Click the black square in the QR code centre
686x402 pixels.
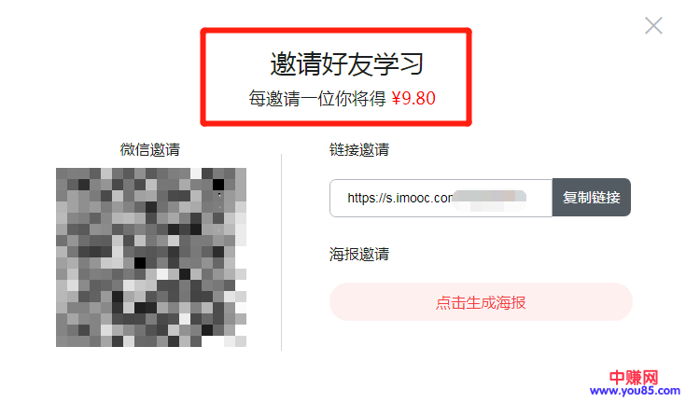click(x=140, y=263)
